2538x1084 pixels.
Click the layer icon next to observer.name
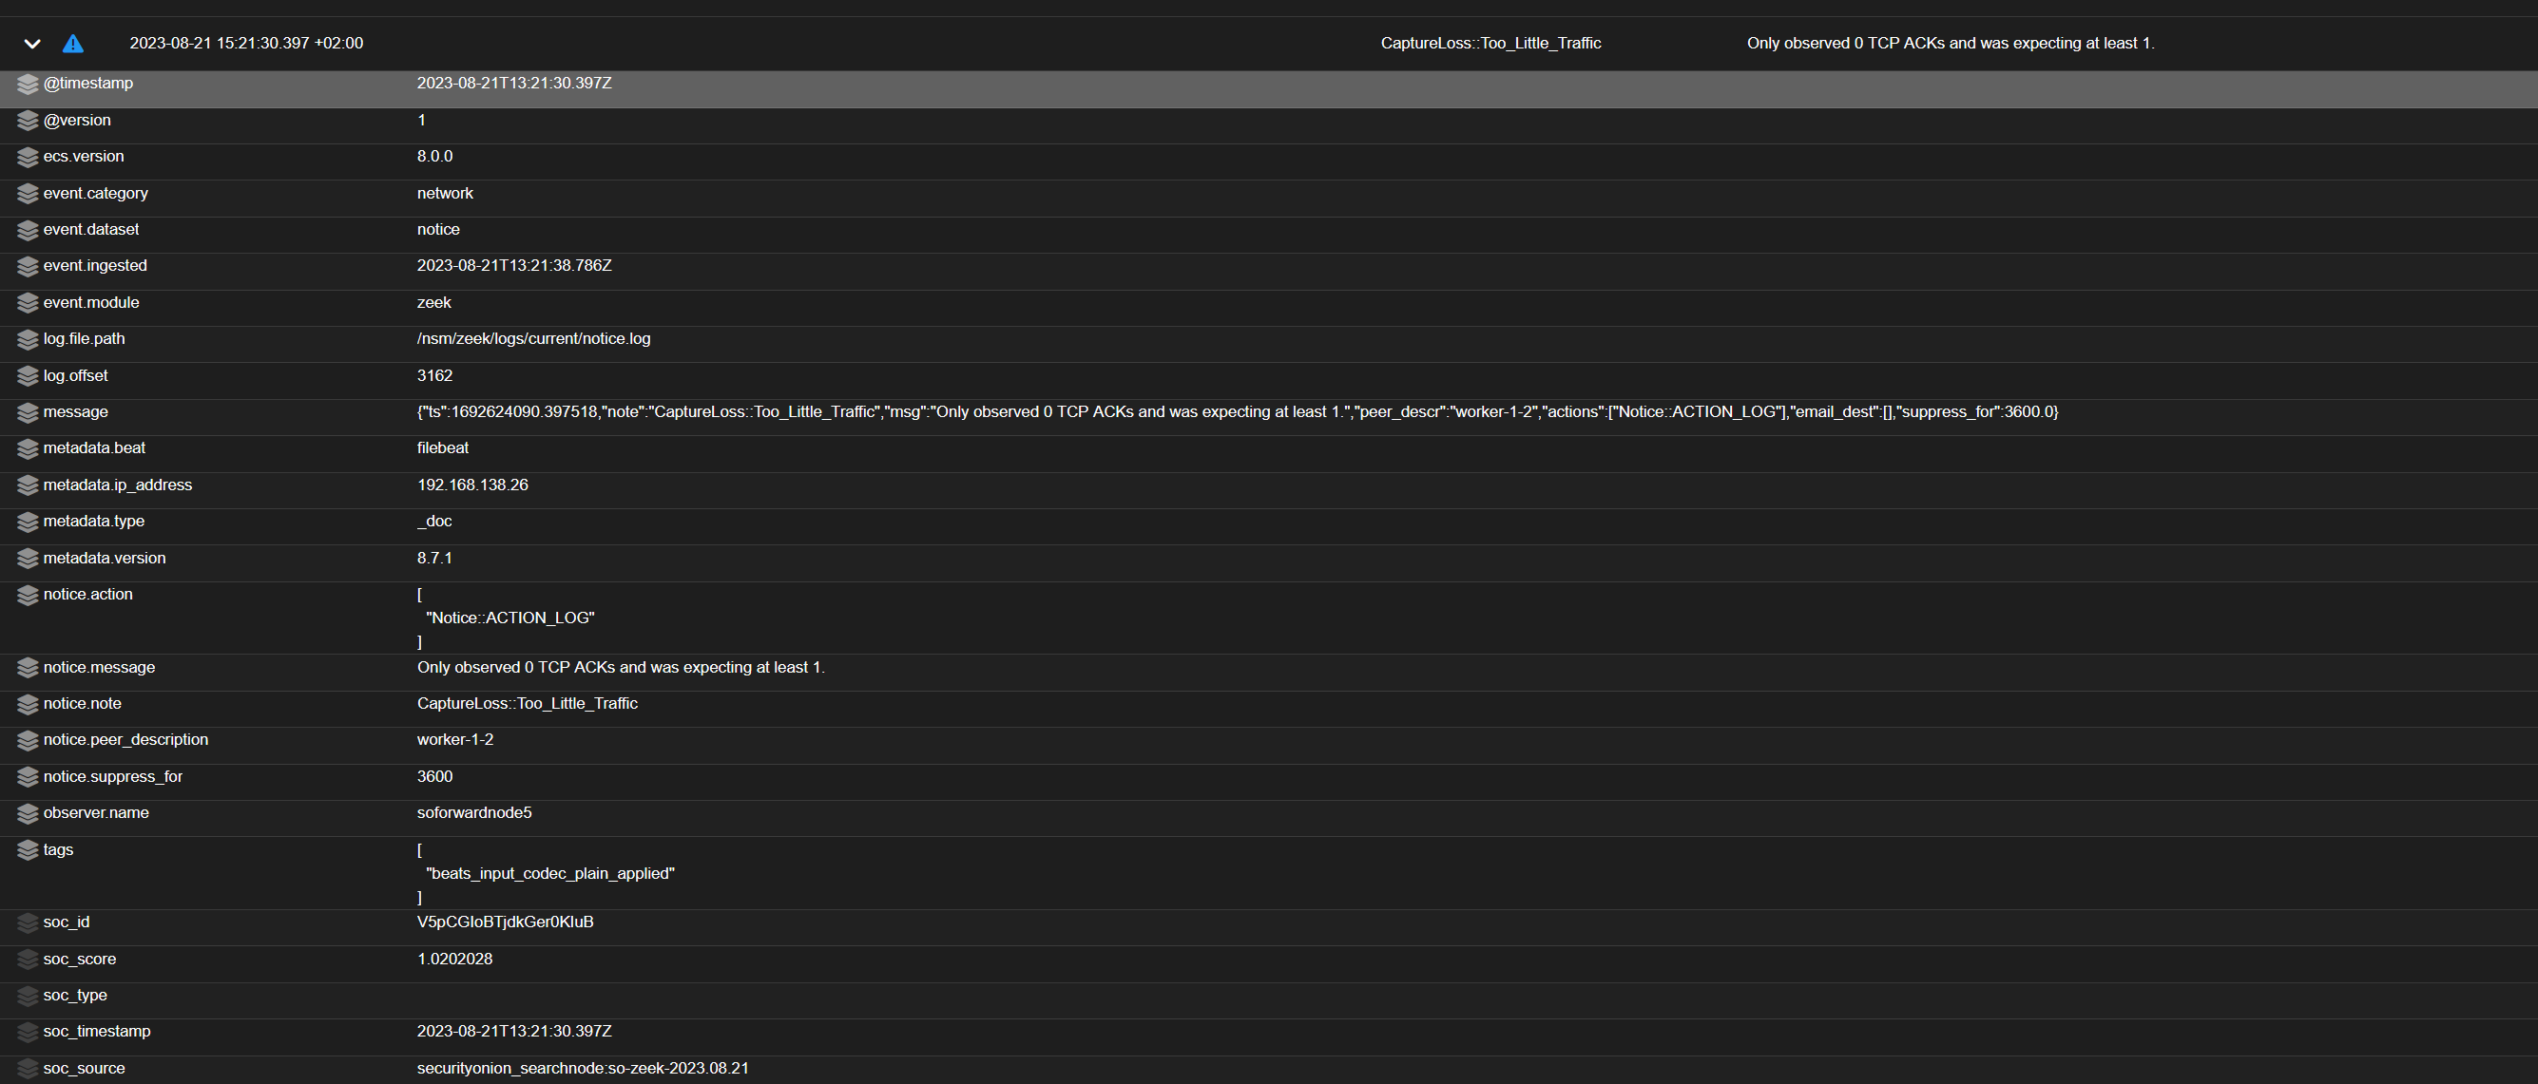click(x=27, y=813)
